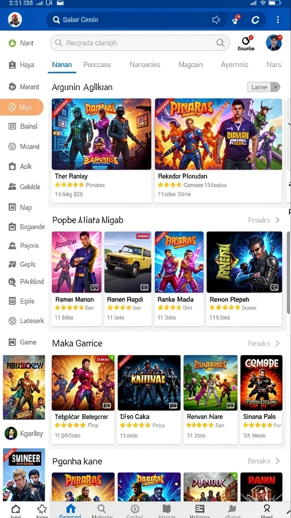The width and height of the screenshot is (291, 518).
Task: Switch to the Penccass tab
Action: [x=97, y=65]
